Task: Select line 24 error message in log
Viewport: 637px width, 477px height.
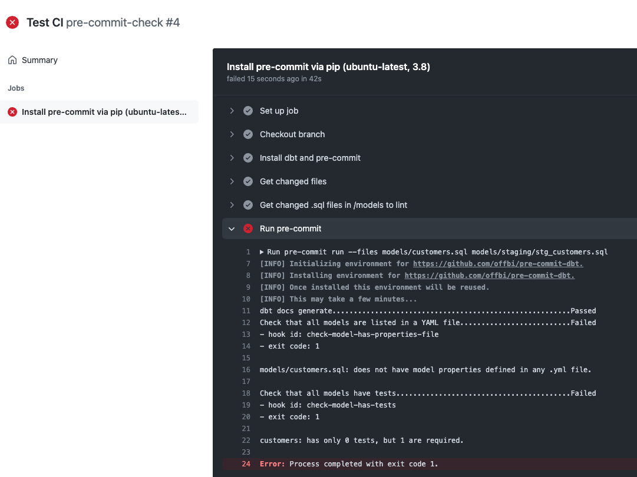Action: pos(349,463)
